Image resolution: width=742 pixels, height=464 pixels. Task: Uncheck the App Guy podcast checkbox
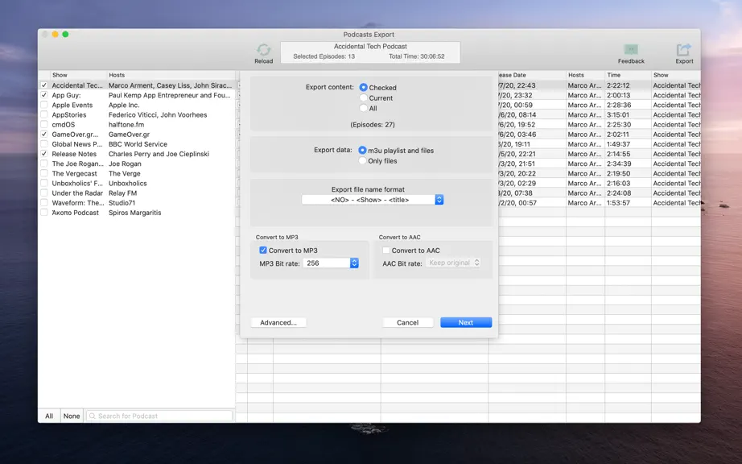[44, 95]
